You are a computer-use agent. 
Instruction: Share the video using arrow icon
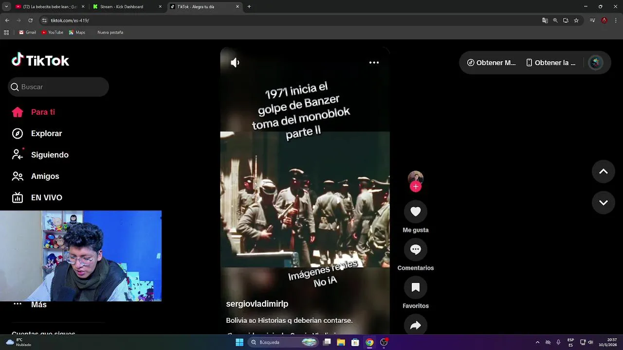pyautogui.click(x=415, y=325)
